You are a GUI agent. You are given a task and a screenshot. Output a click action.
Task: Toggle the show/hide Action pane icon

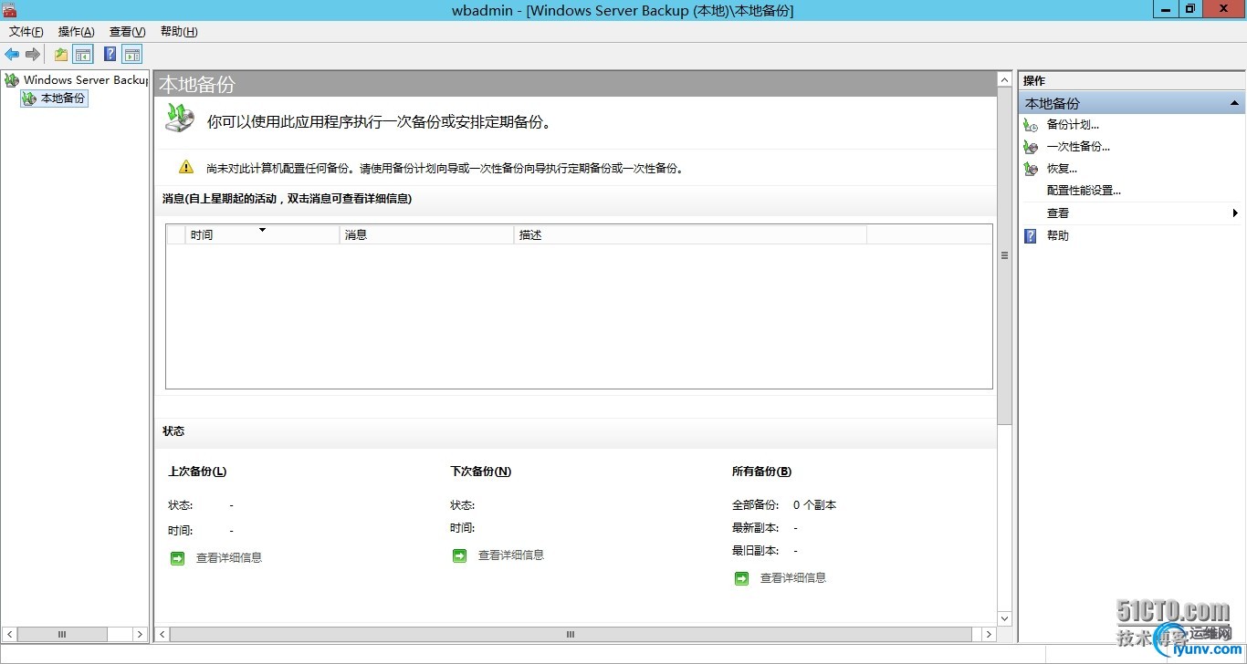pyautogui.click(x=132, y=55)
